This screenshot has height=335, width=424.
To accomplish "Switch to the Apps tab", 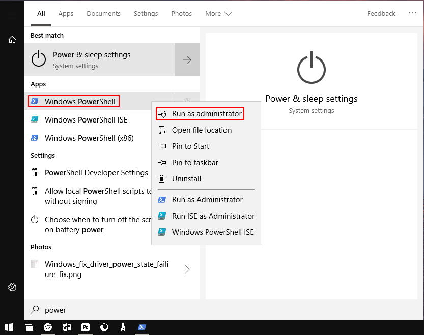I will [x=66, y=14].
